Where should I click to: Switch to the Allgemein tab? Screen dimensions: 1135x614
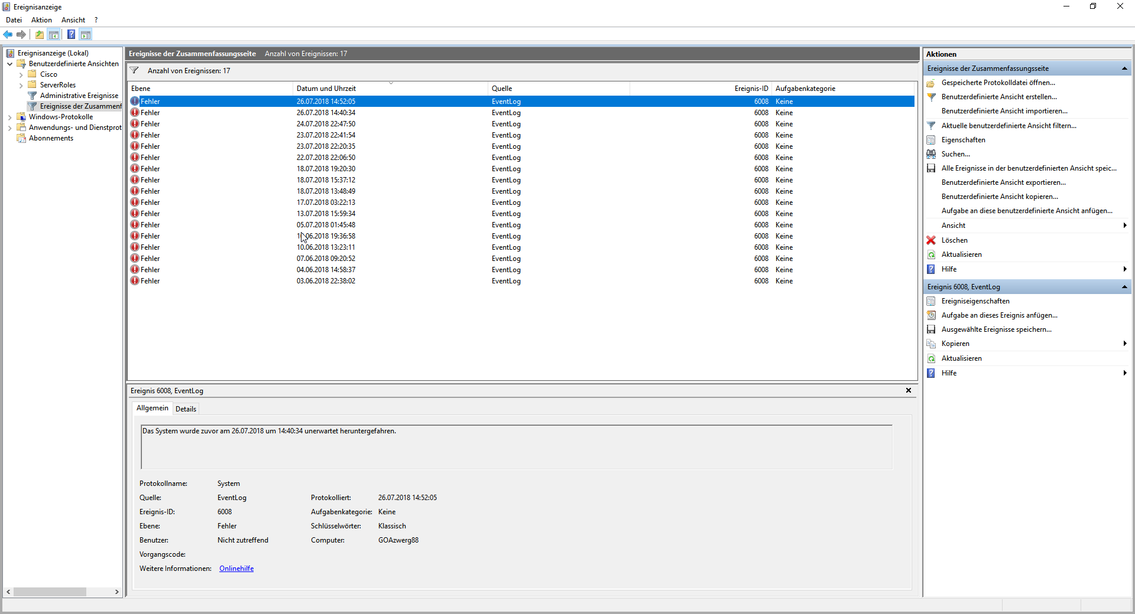pos(153,408)
